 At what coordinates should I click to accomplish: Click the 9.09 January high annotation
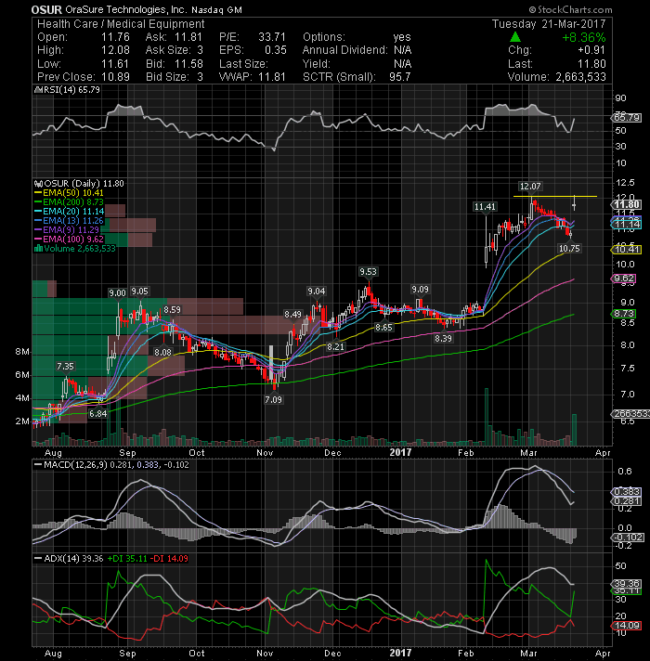point(420,290)
